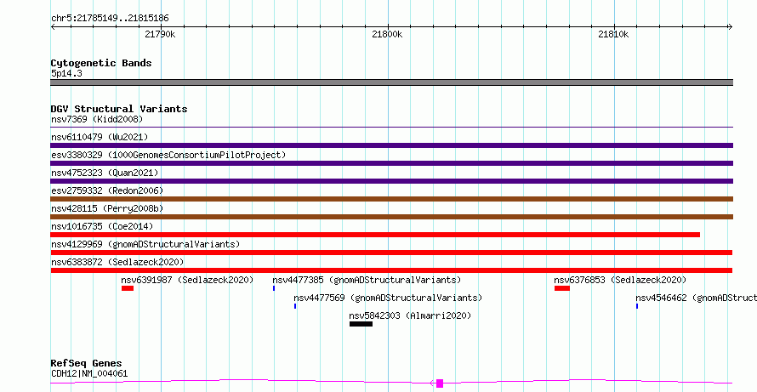Viewport: 757px width, 392px height.
Task: Open the nsv6110479 (Wu2021) label
Action: 100,137
